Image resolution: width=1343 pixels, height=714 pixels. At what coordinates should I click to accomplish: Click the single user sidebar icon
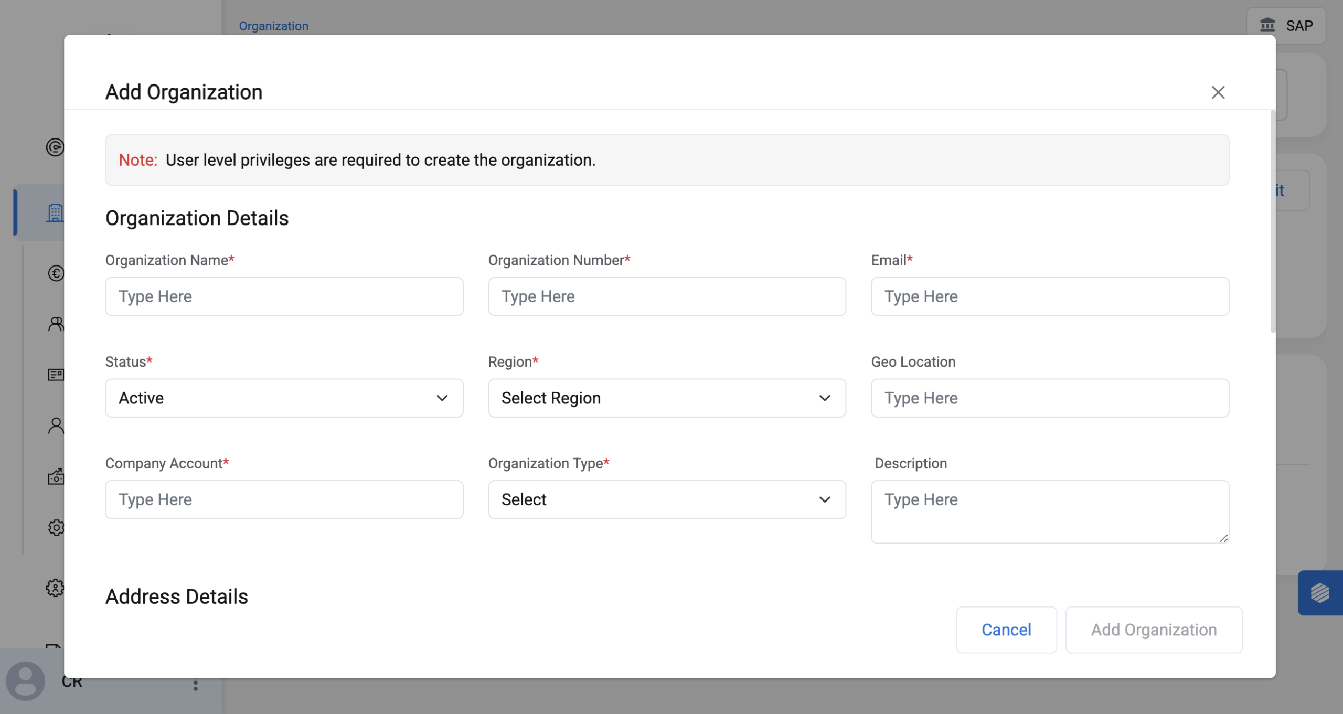pyautogui.click(x=56, y=425)
